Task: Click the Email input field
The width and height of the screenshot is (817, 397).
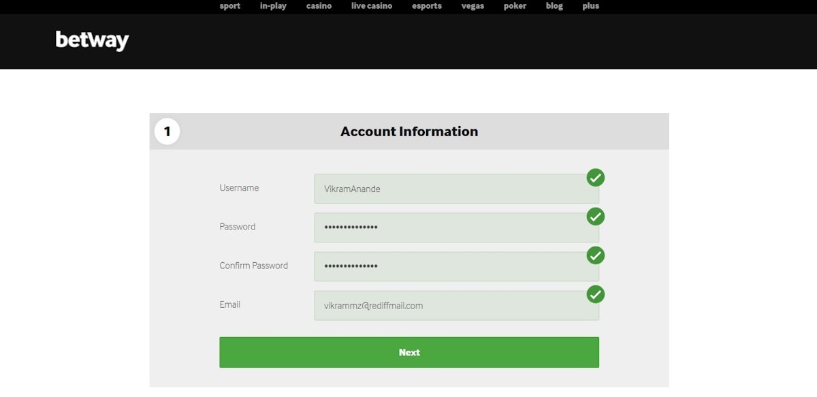Action: tap(449, 306)
